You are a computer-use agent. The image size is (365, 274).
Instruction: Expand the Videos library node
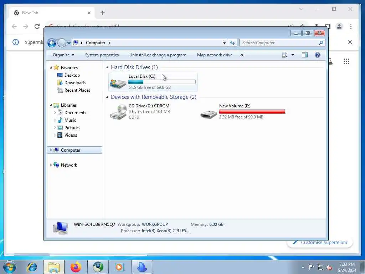click(x=55, y=135)
